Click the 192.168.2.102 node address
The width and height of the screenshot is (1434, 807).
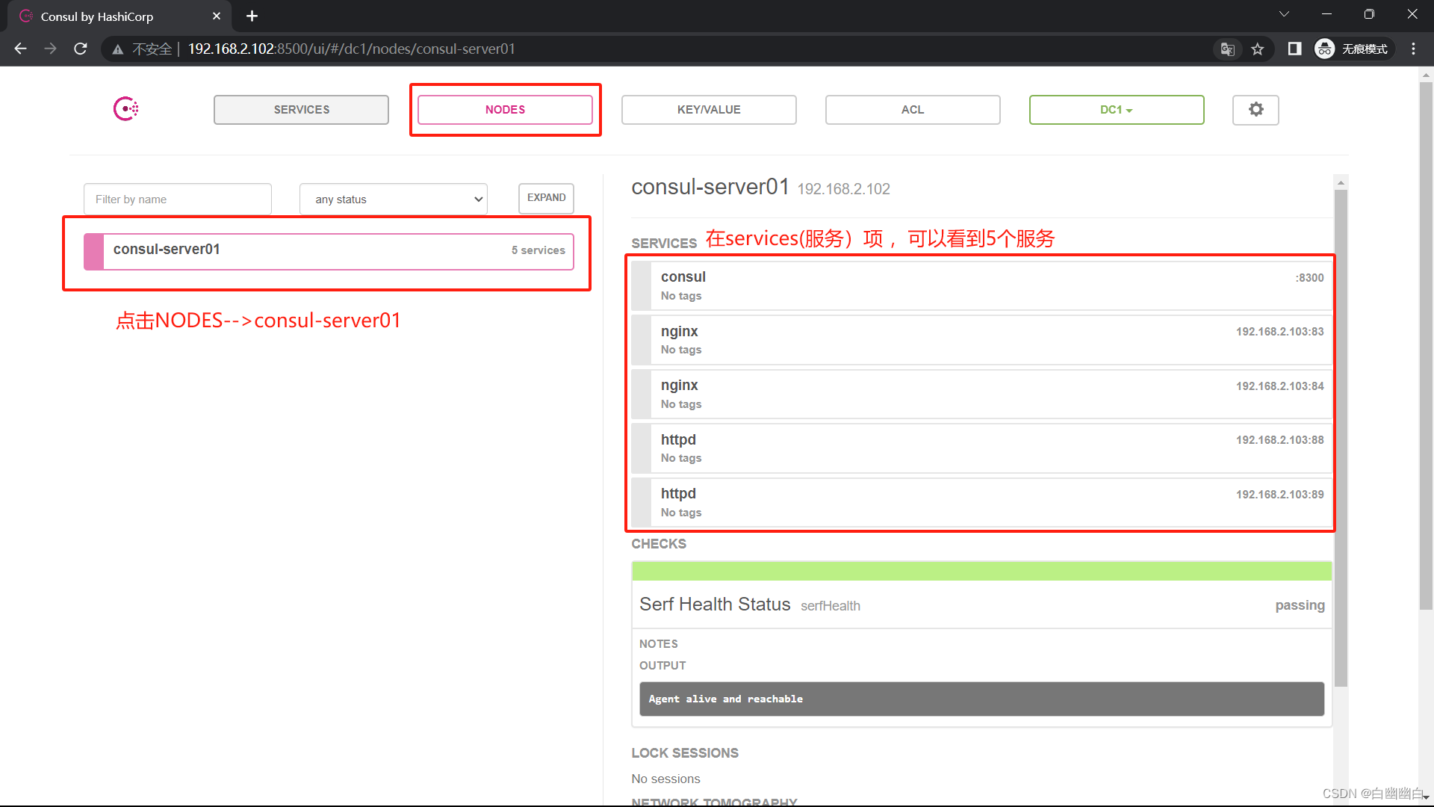click(x=843, y=189)
